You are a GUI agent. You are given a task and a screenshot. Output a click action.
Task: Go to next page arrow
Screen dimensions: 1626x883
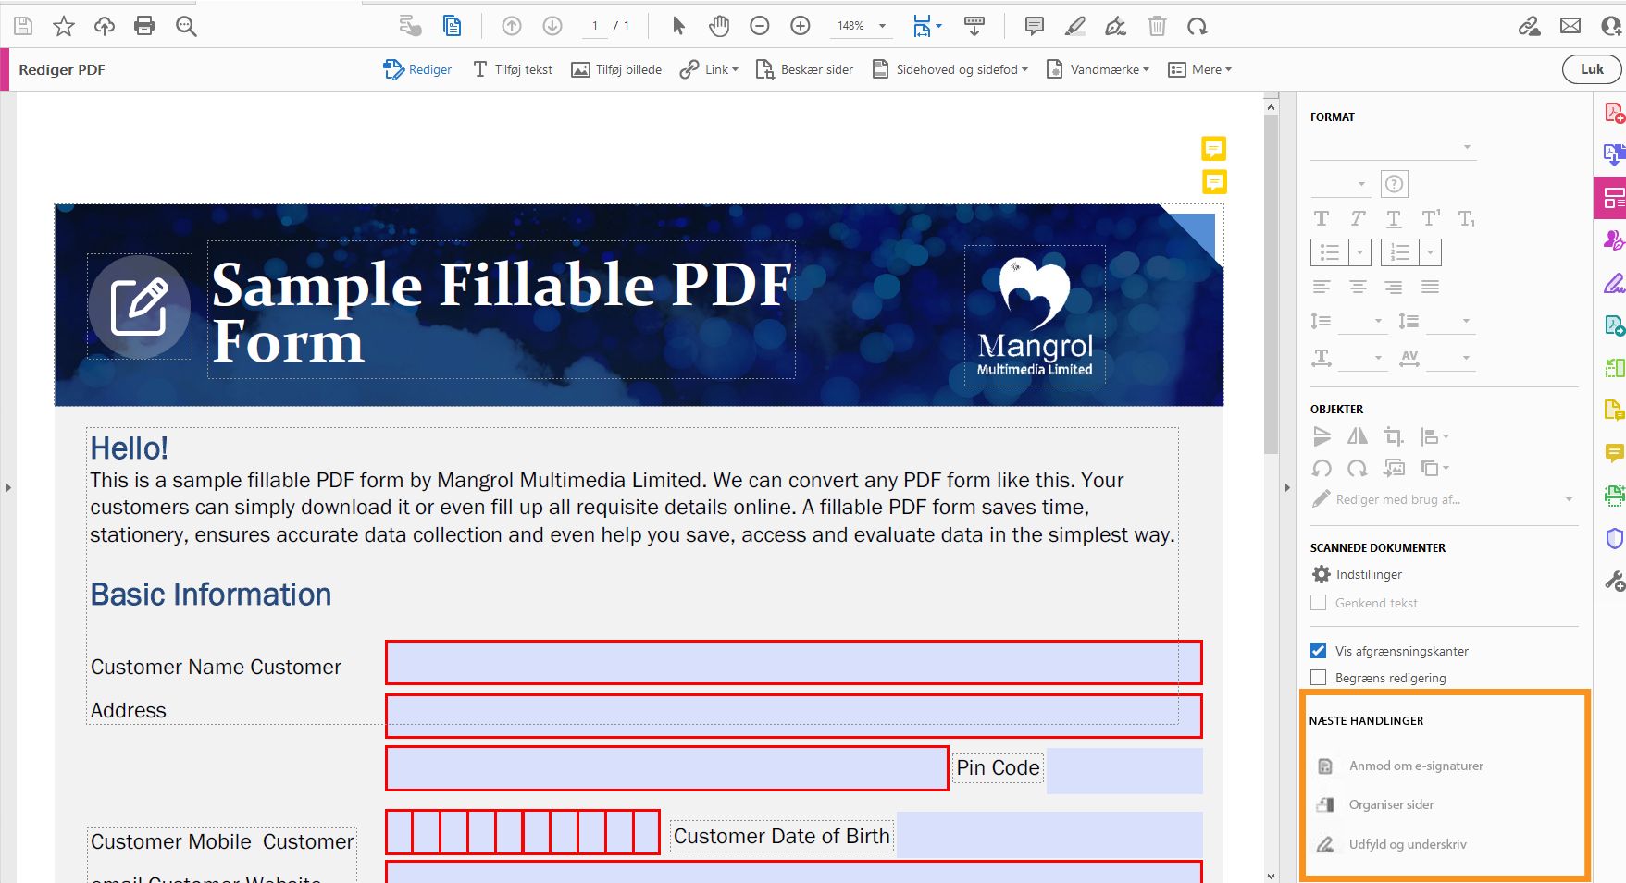[552, 26]
